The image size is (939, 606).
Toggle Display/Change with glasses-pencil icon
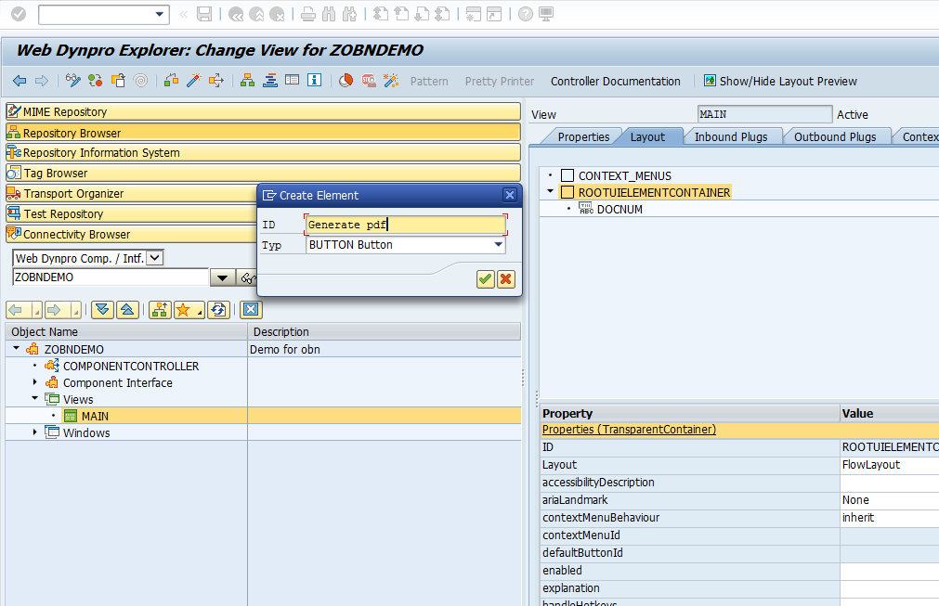coord(73,81)
